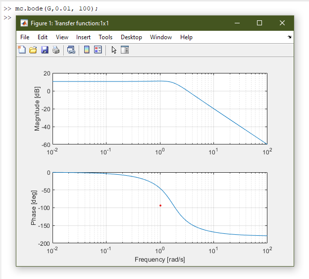Click the Magnitude [dB] axis label
This screenshot has width=309, height=279.
tap(37, 109)
